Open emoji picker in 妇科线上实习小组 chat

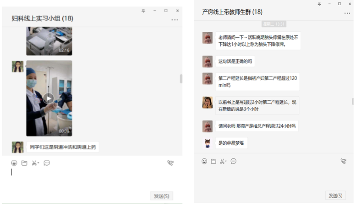point(14,163)
